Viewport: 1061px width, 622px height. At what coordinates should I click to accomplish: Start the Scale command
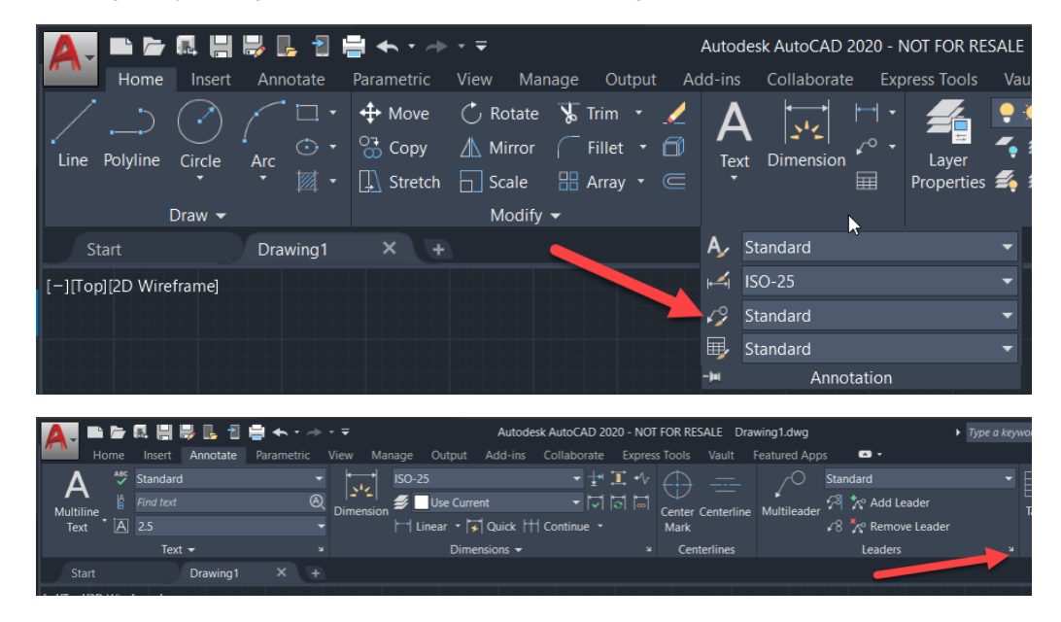pos(494,182)
